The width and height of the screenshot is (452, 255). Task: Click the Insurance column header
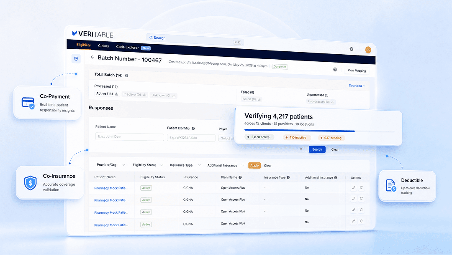(x=190, y=177)
